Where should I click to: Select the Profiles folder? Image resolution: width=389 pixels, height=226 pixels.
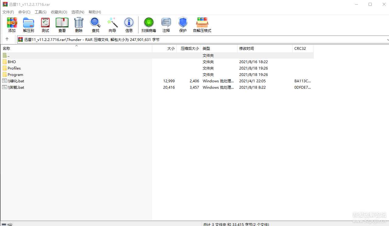click(14, 68)
